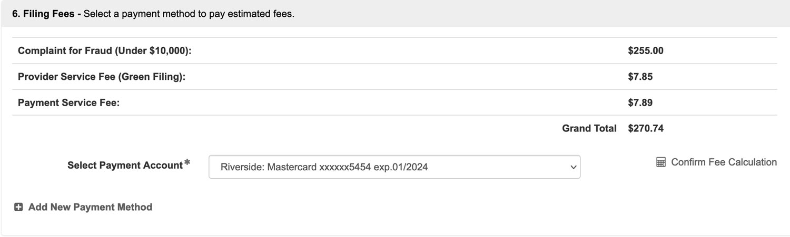Click the $7.85 provider fee amount
The height and width of the screenshot is (237, 790).
pyautogui.click(x=640, y=77)
